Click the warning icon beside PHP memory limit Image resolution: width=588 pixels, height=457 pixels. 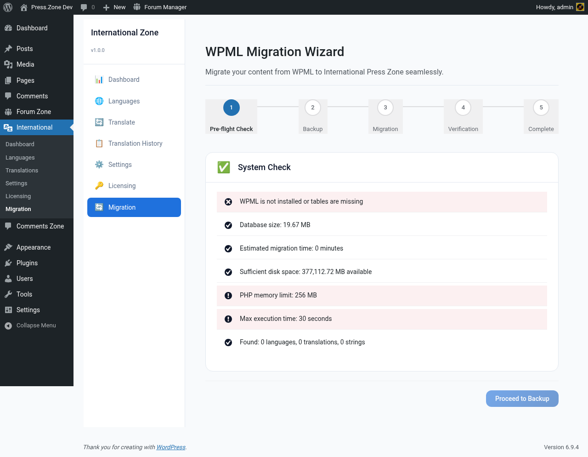click(228, 296)
